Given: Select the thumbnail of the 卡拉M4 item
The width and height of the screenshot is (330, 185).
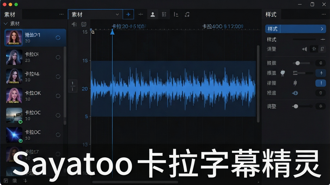Looking at the screenshot, I should click(x=14, y=76).
